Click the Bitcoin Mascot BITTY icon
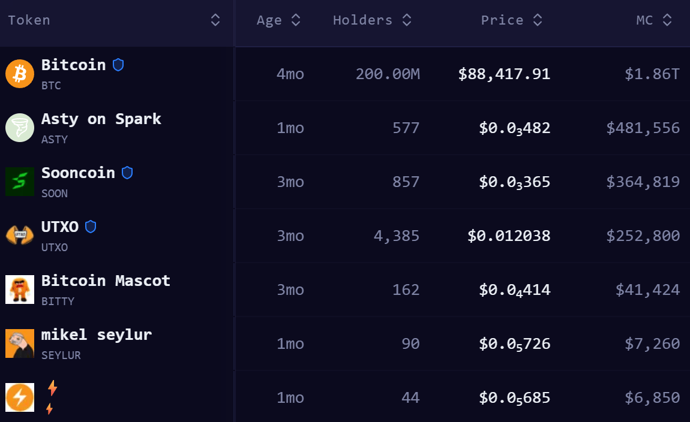Screen dimensions: 690x422 coord(20,290)
